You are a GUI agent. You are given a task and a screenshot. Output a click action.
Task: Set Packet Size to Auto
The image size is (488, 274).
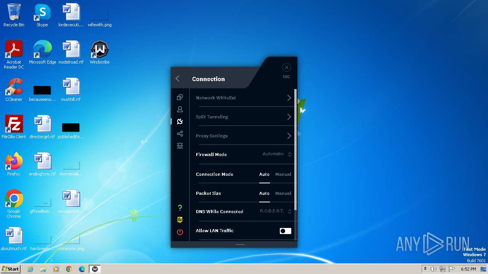[x=264, y=193]
